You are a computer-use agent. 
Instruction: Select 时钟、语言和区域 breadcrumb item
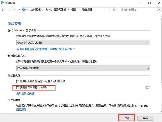56,10
